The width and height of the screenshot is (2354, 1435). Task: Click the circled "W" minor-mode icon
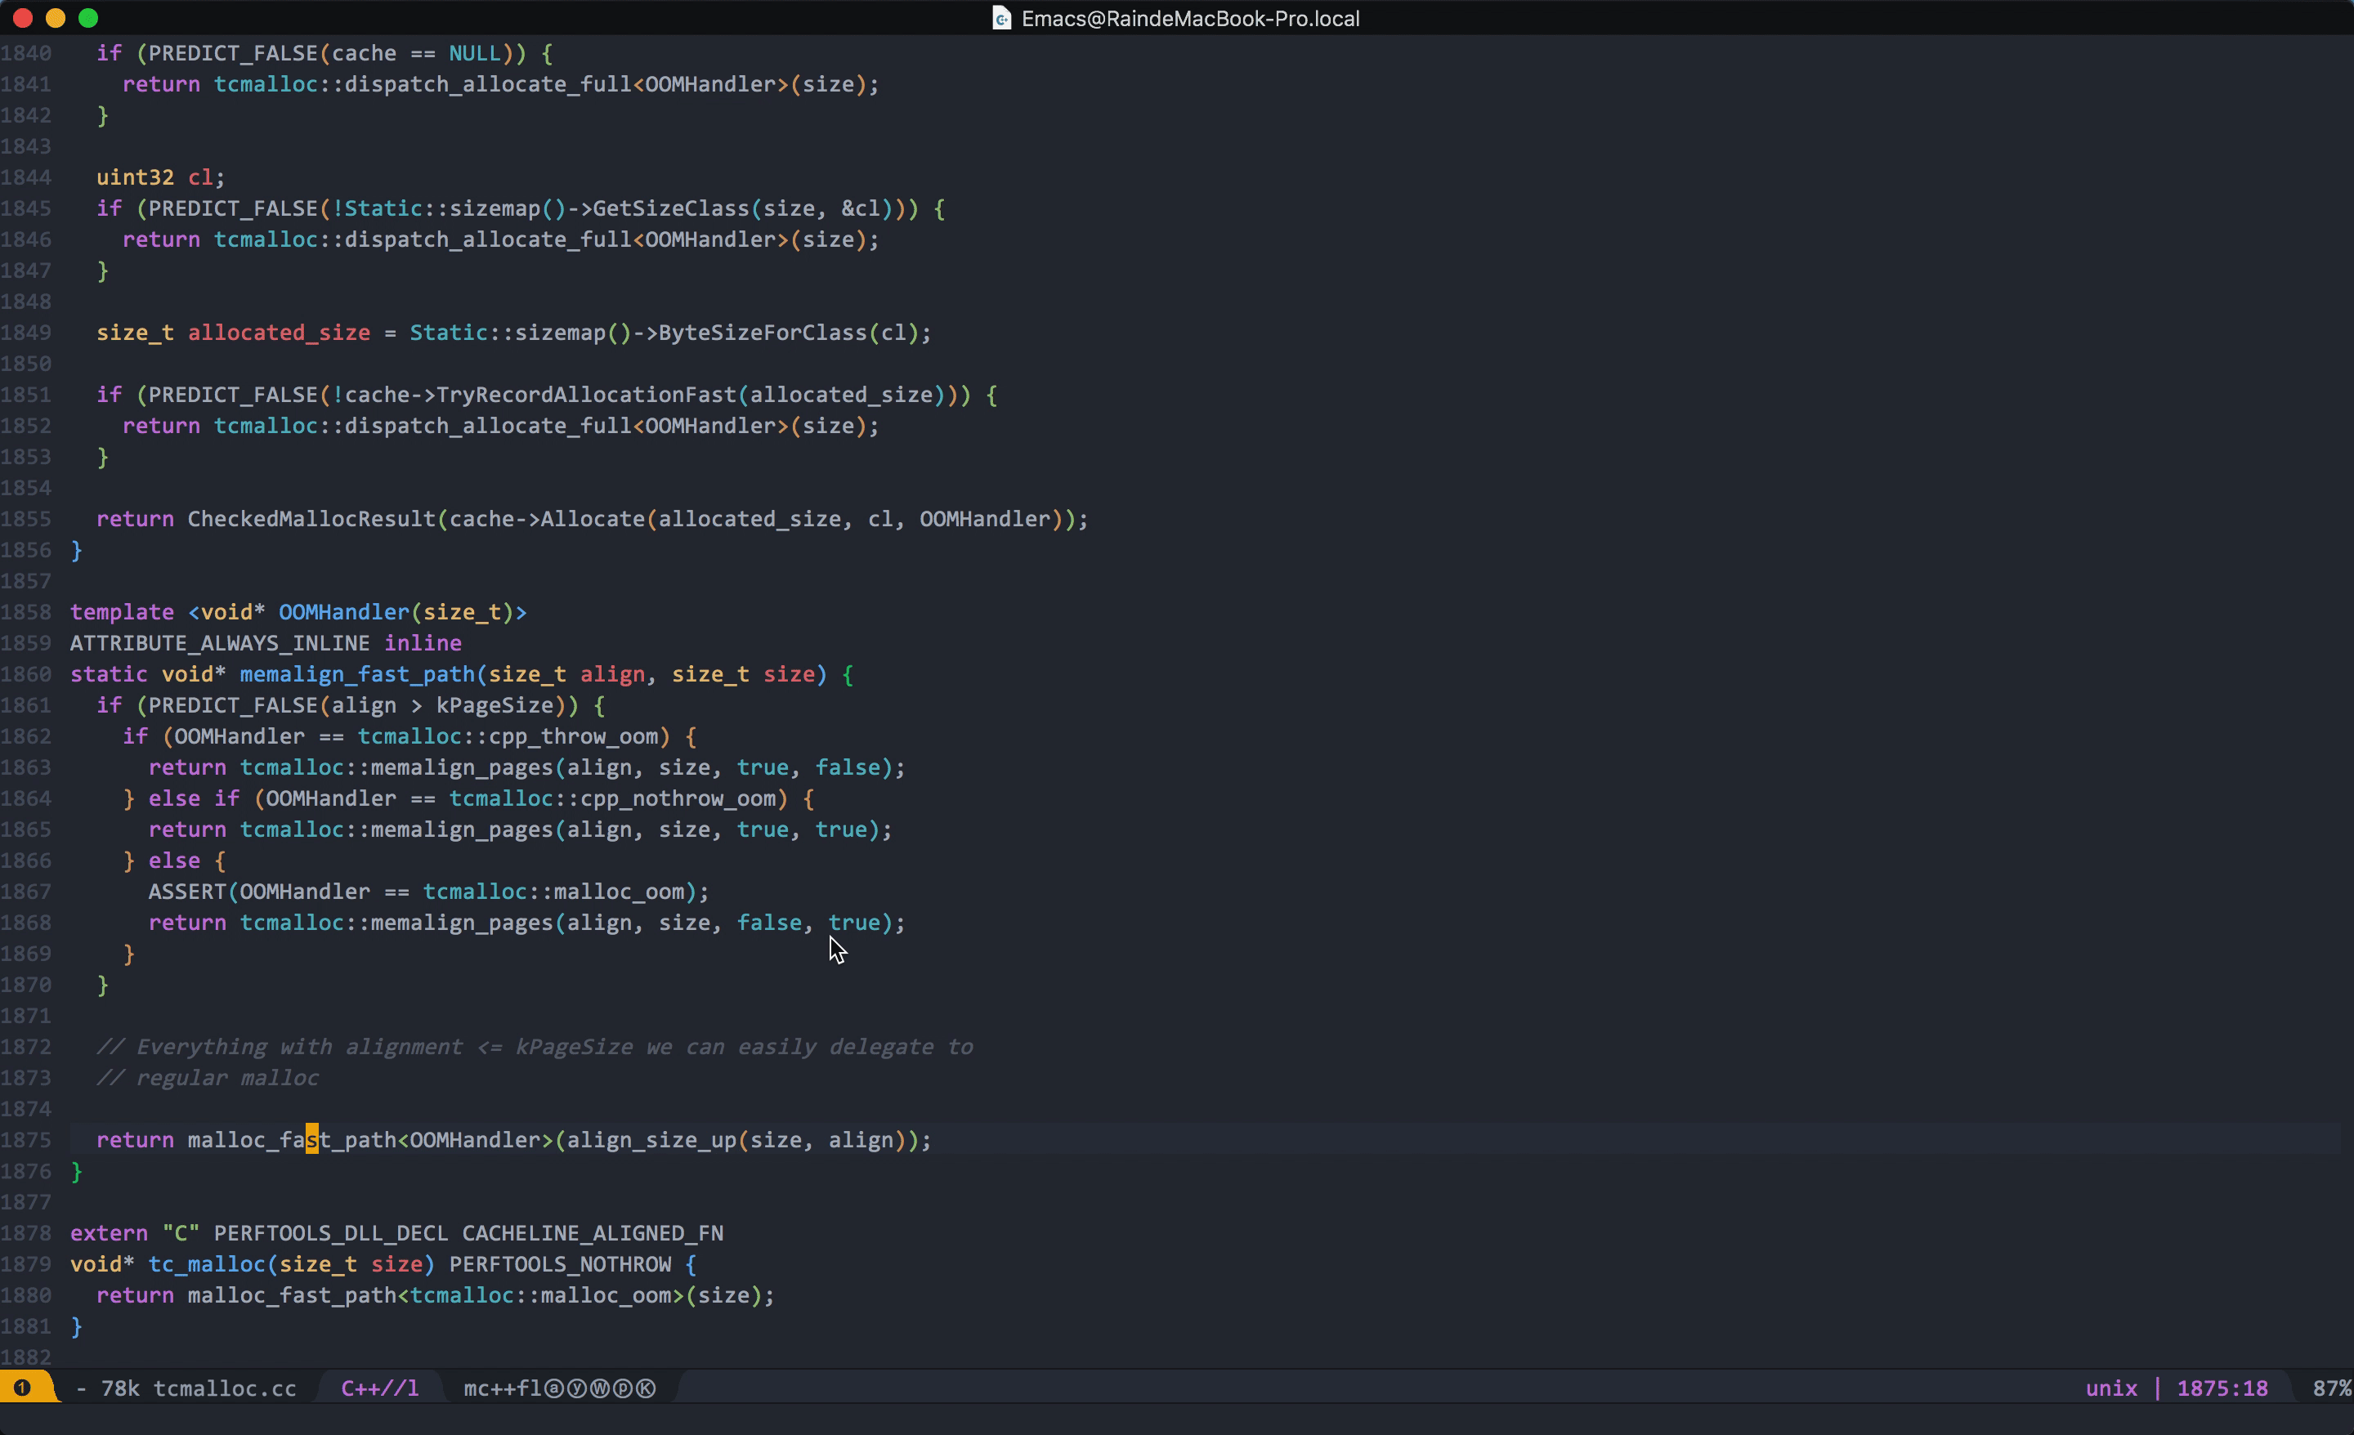tap(599, 1388)
